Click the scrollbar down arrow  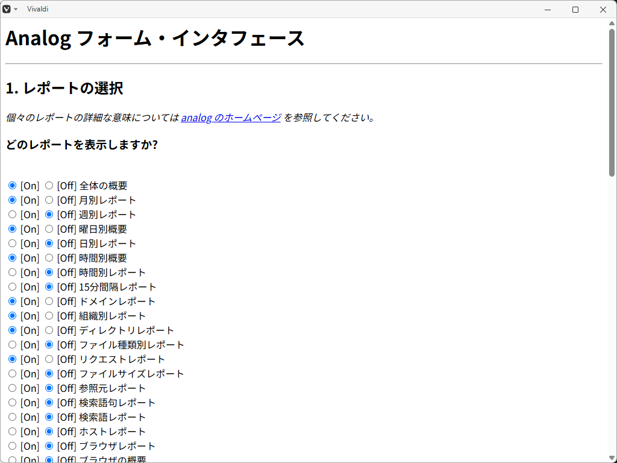612,458
